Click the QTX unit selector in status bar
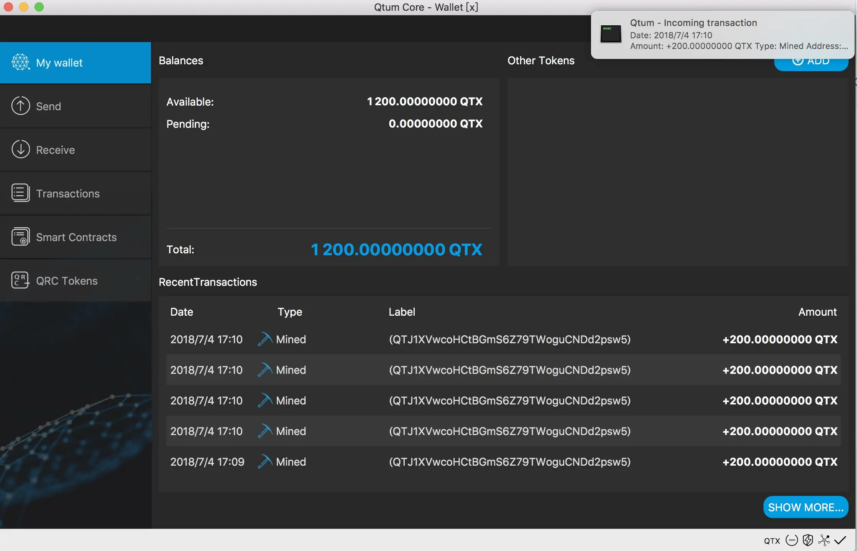This screenshot has height=551, width=857. pyautogui.click(x=772, y=541)
